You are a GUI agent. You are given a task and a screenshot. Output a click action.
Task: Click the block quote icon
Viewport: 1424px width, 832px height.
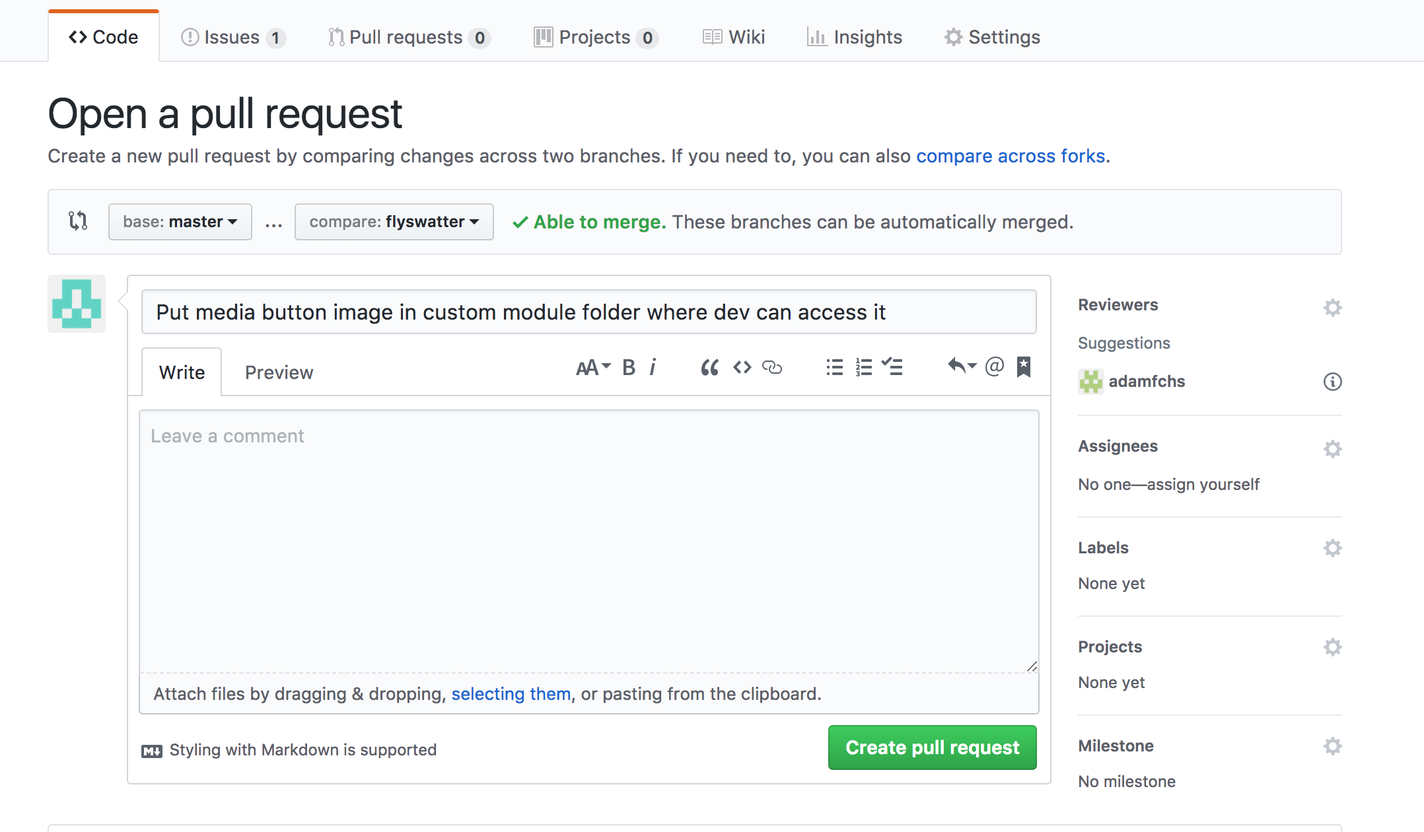click(x=708, y=366)
